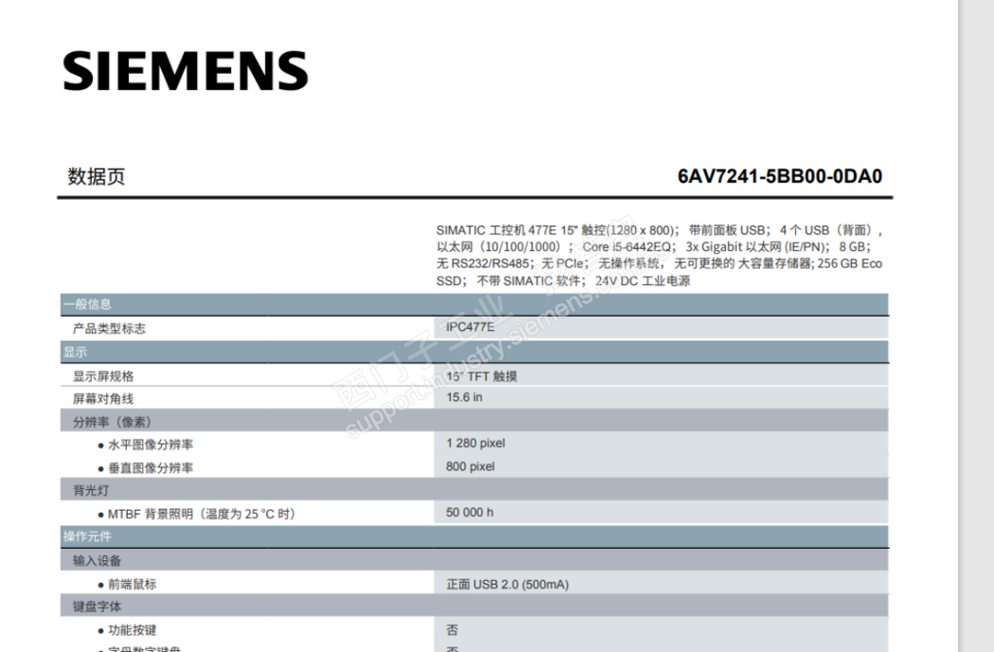Click the 键盘字体 subheader
This screenshot has width=994, height=652.
click(474, 607)
